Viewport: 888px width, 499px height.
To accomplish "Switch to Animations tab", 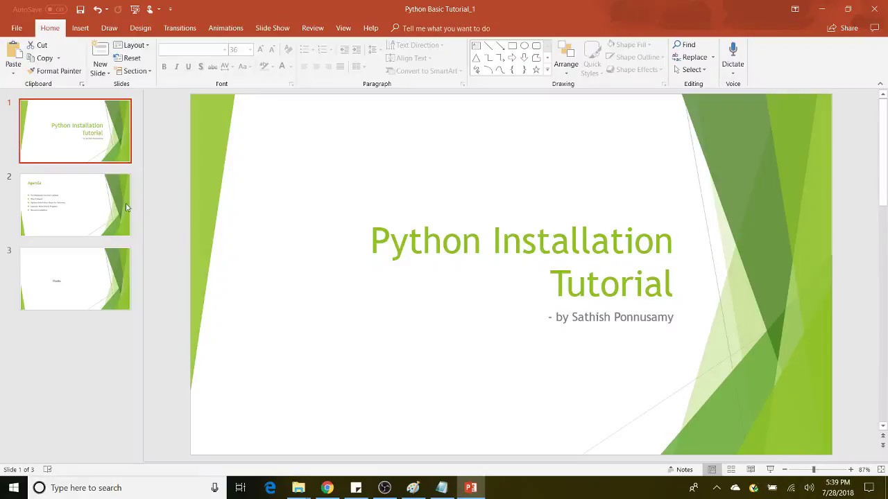I will (225, 28).
